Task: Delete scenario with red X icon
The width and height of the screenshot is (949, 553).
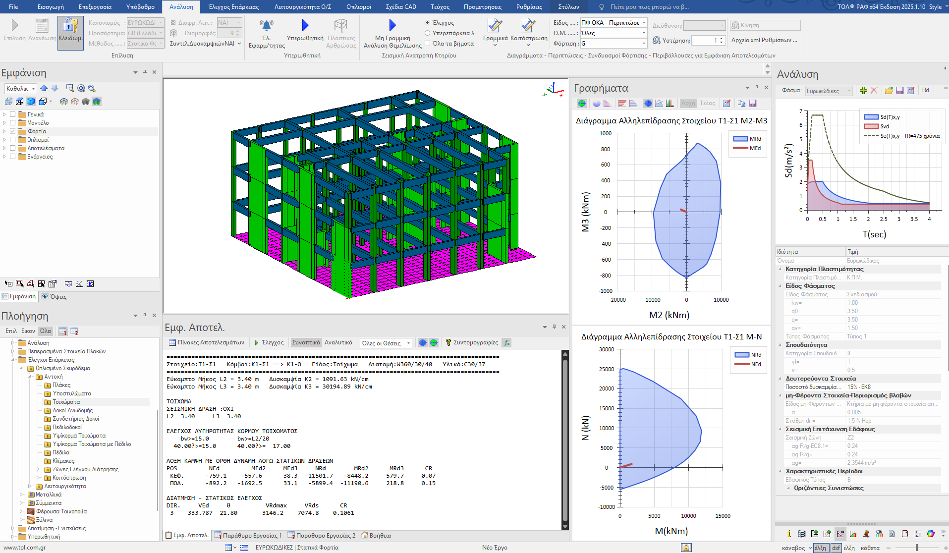Action: point(874,90)
